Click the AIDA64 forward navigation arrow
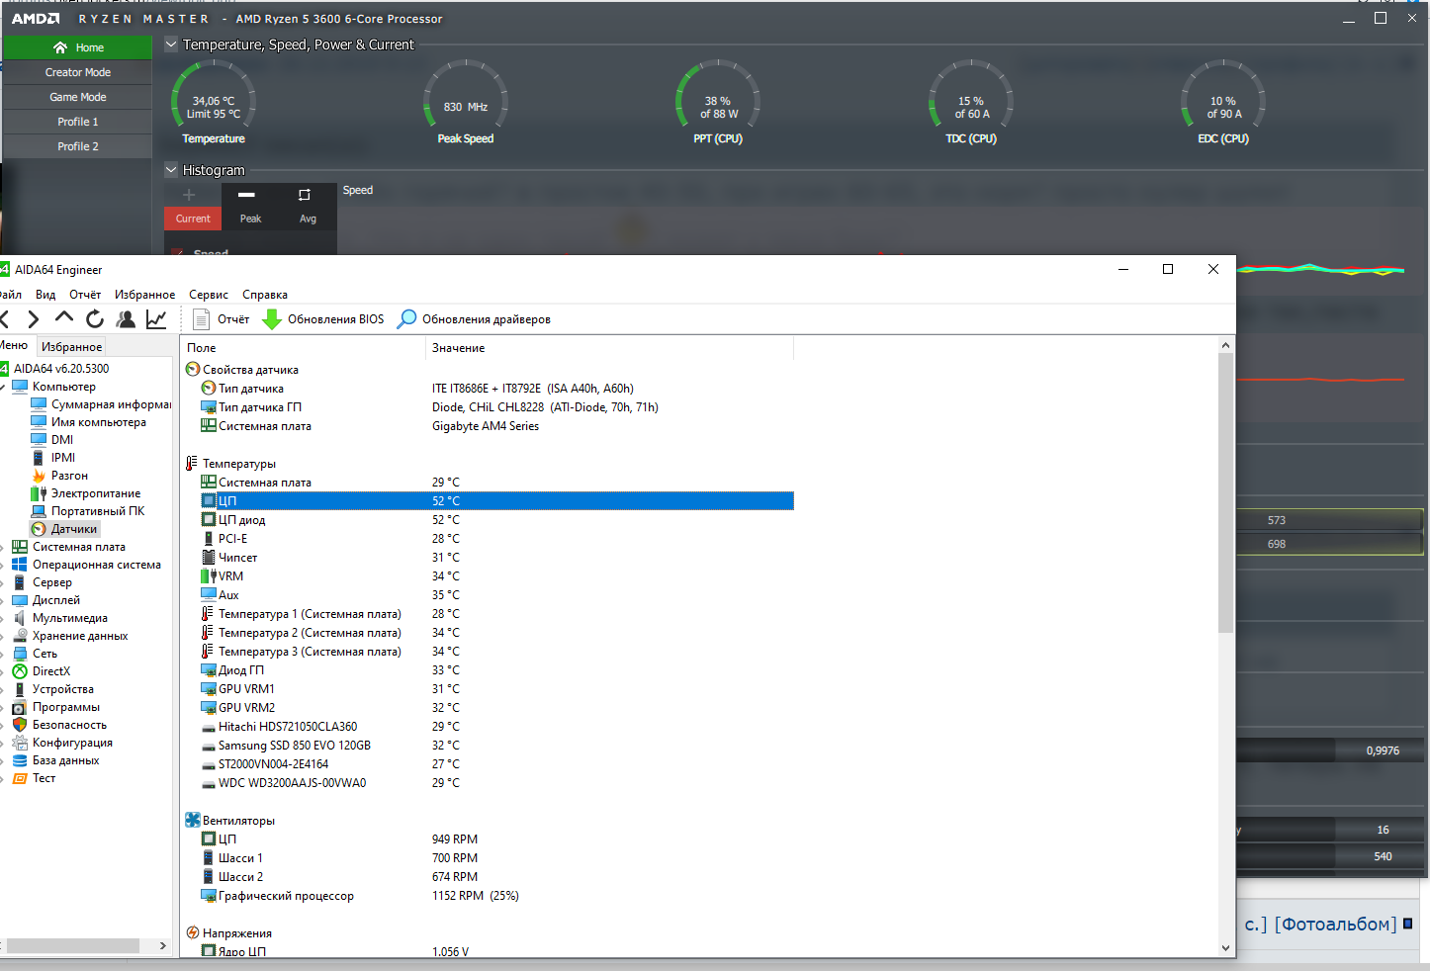 (34, 318)
